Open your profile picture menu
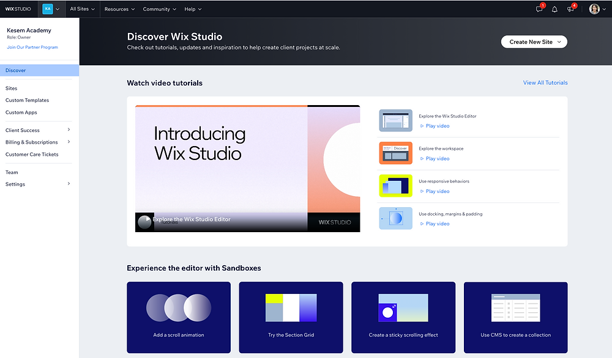612x358 pixels. coord(593,9)
